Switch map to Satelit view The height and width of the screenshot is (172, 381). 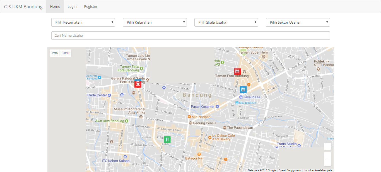(x=66, y=53)
